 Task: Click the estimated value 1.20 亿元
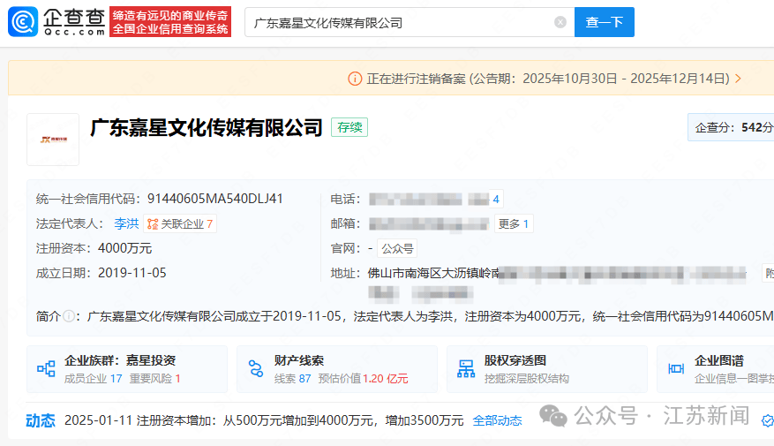tap(386, 379)
